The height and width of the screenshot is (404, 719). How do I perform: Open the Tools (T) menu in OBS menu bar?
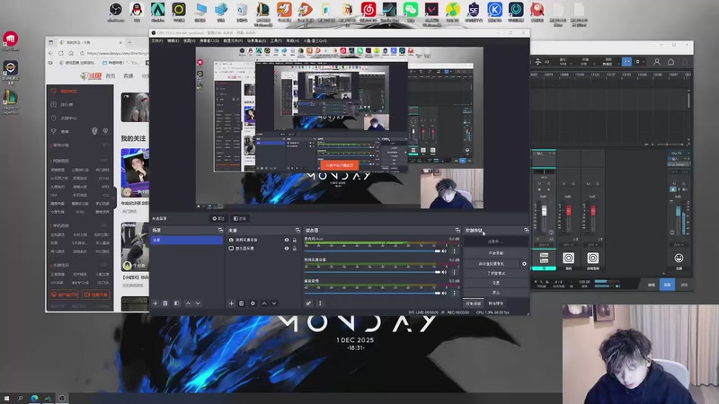click(276, 40)
